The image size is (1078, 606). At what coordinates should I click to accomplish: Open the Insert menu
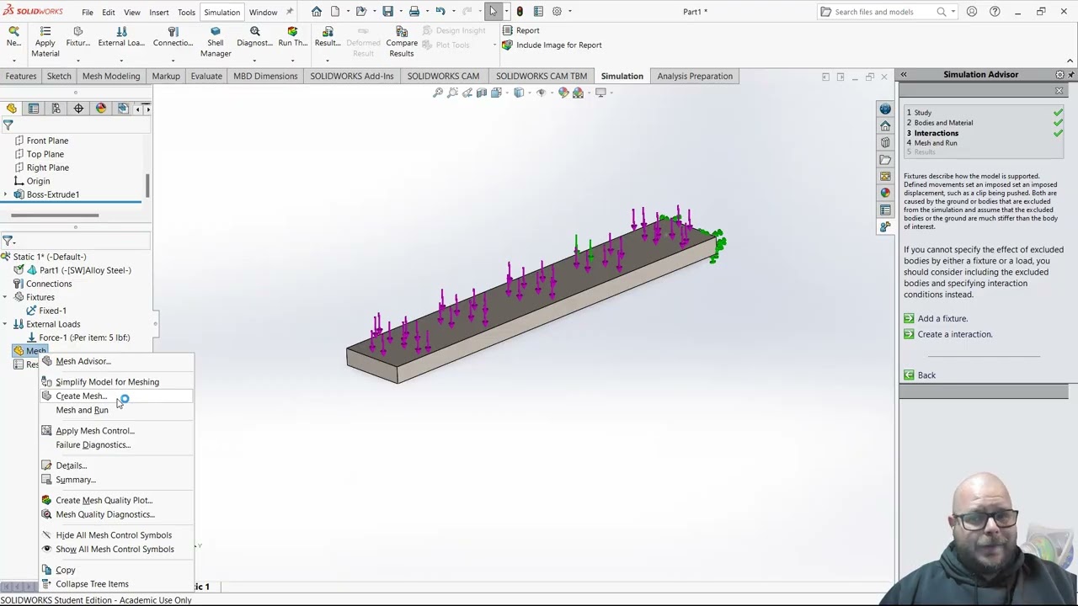pyautogui.click(x=159, y=13)
